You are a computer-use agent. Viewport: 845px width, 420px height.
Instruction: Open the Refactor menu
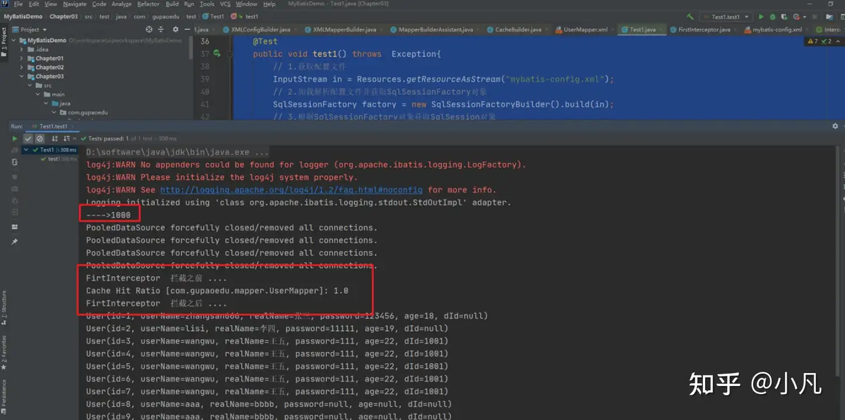(148, 4)
